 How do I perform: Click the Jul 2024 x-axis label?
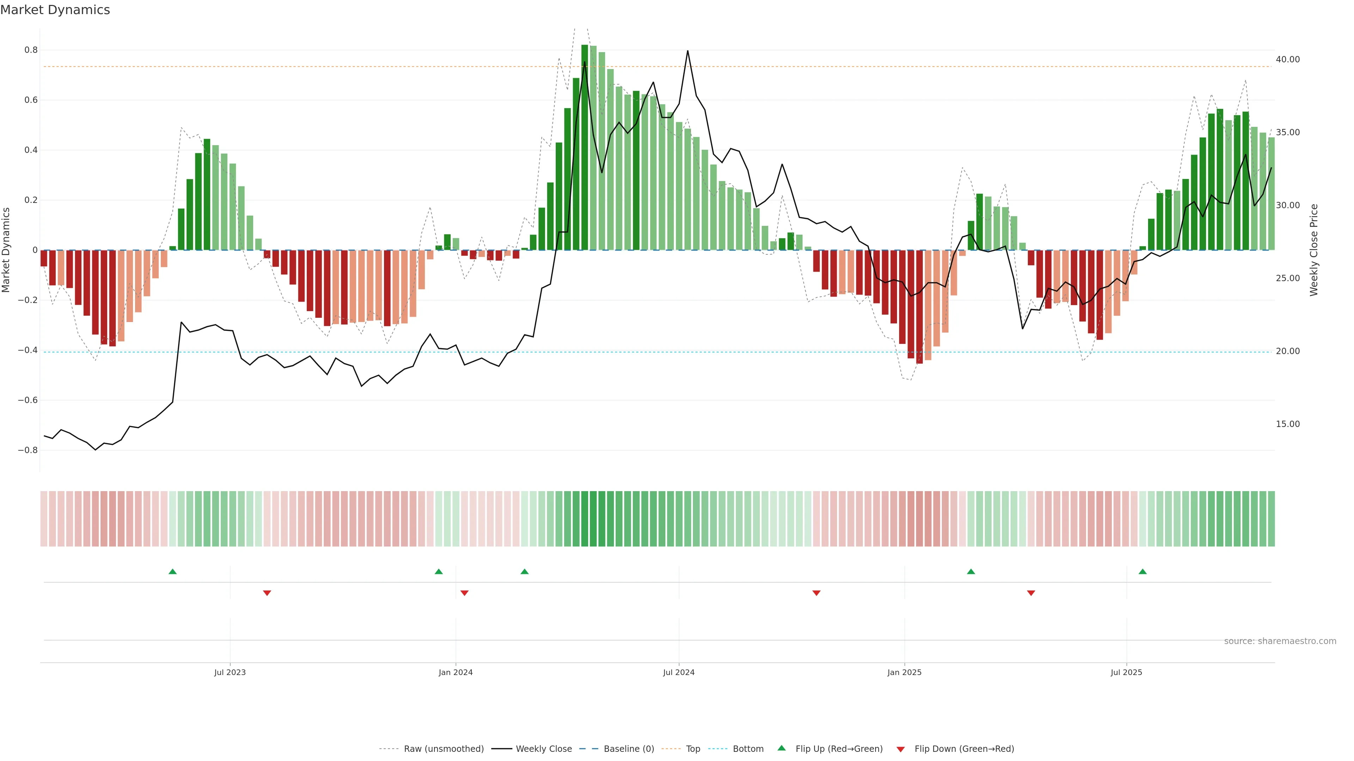click(x=678, y=672)
